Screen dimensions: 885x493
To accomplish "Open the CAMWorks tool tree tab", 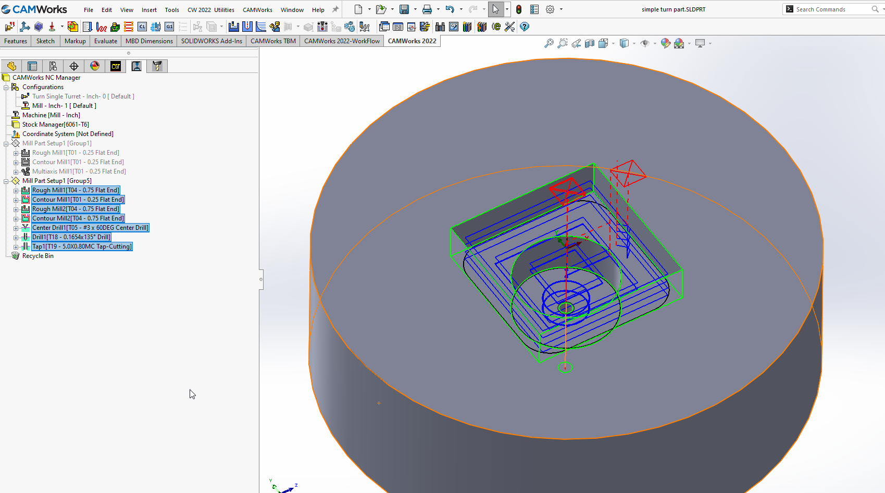I will point(157,66).
